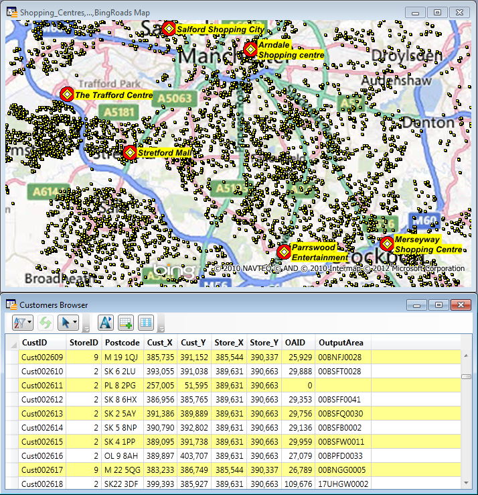The width and height of the screenshot is (478, 495).
Task: Click postcode cell 'SK22 3DF'
Action: (x=123, y=484)
